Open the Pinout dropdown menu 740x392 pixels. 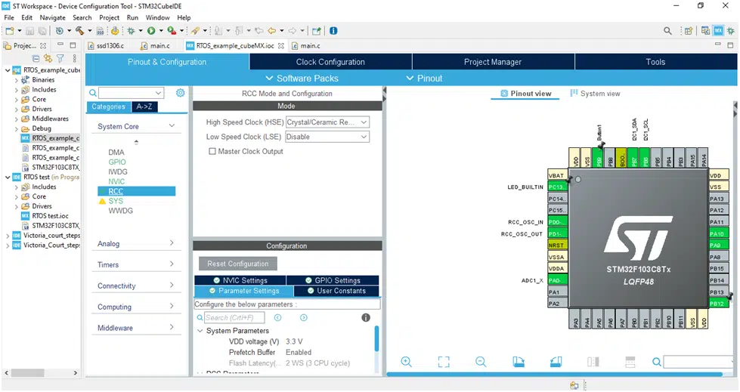click(424, 79)
